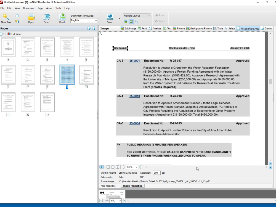Click the Undo button
The width and height of the screenshot is (276, 207).
(x=160, y=21)
